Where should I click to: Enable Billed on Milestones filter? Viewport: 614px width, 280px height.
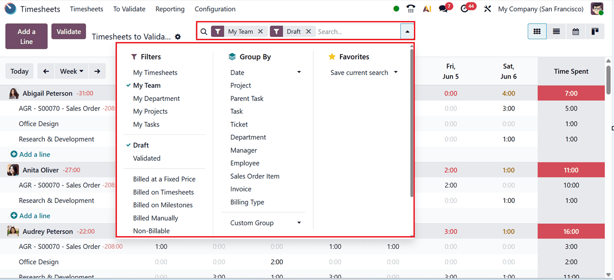pos(163,205)
